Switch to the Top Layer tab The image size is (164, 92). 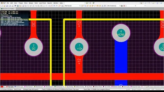[x=10, y=87]
